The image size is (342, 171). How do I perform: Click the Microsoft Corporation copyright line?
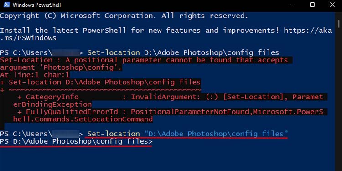[x=124, y=16]
